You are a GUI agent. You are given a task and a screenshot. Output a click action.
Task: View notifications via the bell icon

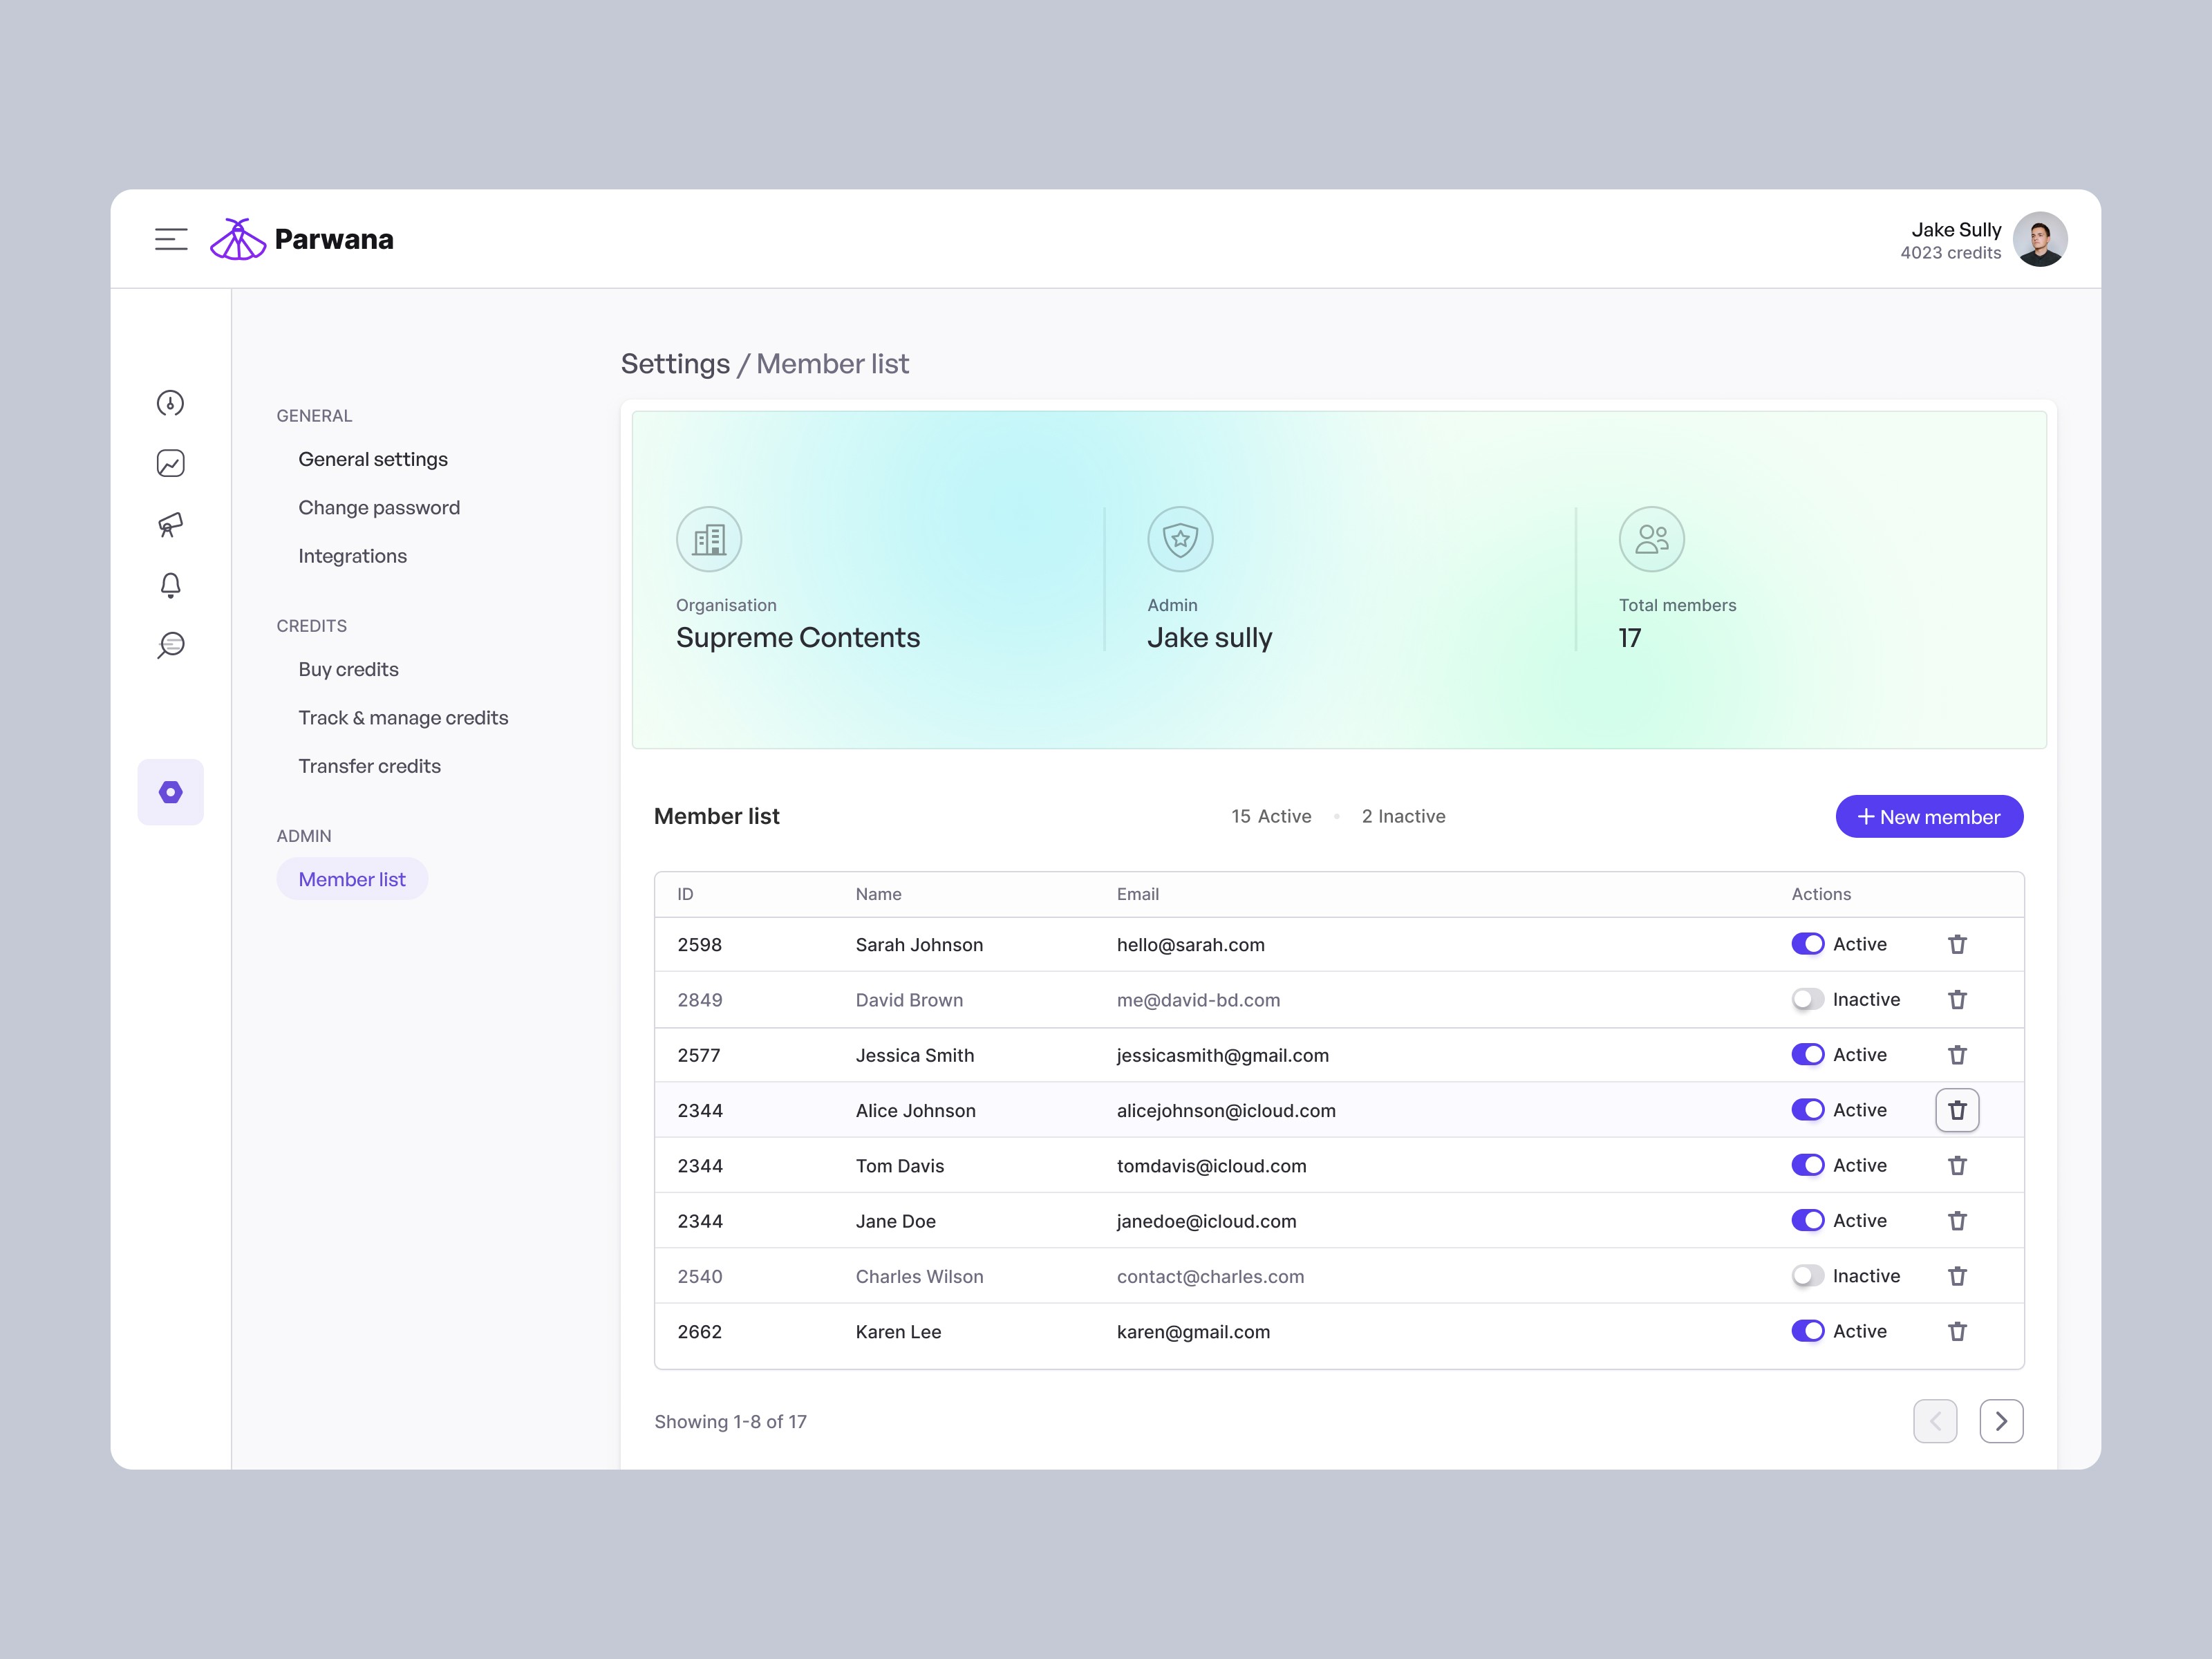[170, 584]
